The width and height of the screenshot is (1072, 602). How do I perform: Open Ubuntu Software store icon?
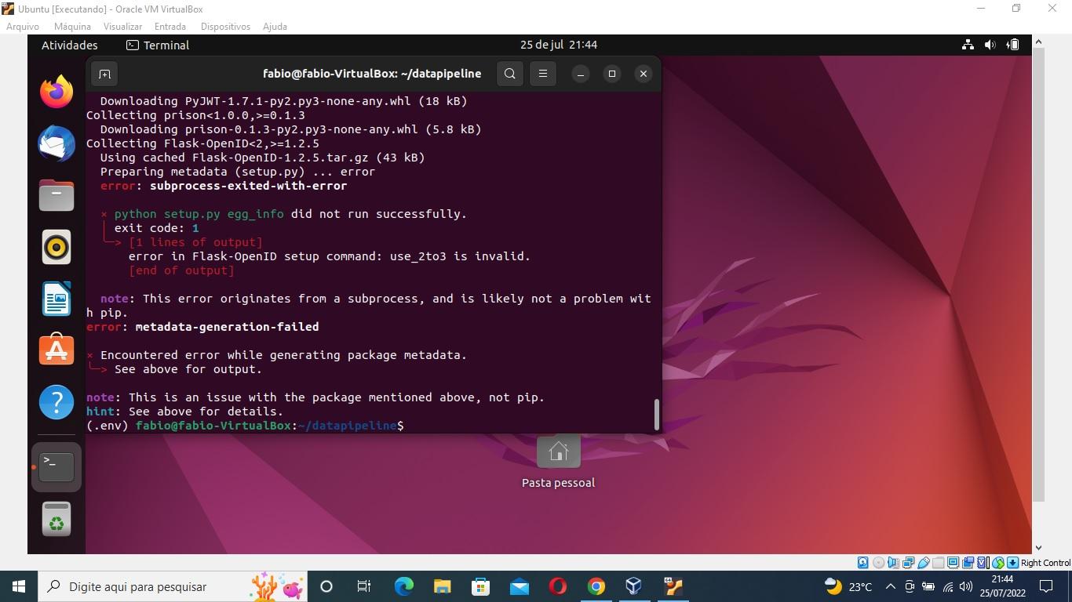(57, 350)
